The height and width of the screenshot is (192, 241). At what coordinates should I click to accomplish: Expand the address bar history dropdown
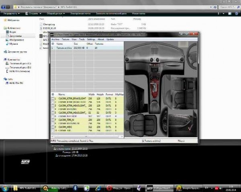[x=211, y=7]
